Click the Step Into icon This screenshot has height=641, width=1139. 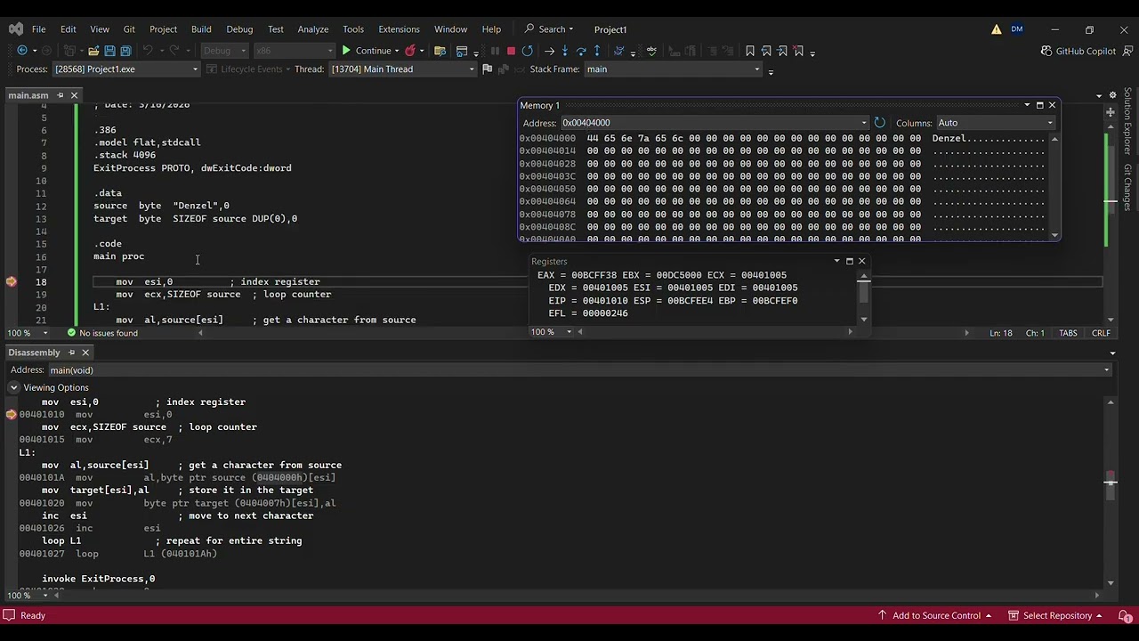point(565,51)
